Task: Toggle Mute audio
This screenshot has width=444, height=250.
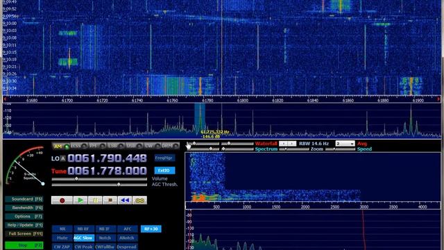Action: pos(62,237)
